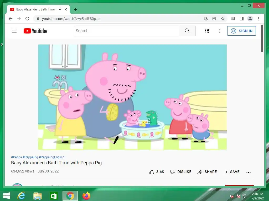Open Chrome's three-dot menu
The image size is (269, 201).
tap(258, 19)
